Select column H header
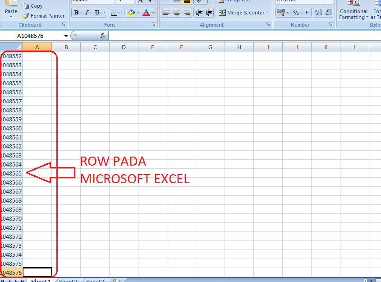Image resolution: width=381 pixels, height=282 pixels. [x=239, y=47]
